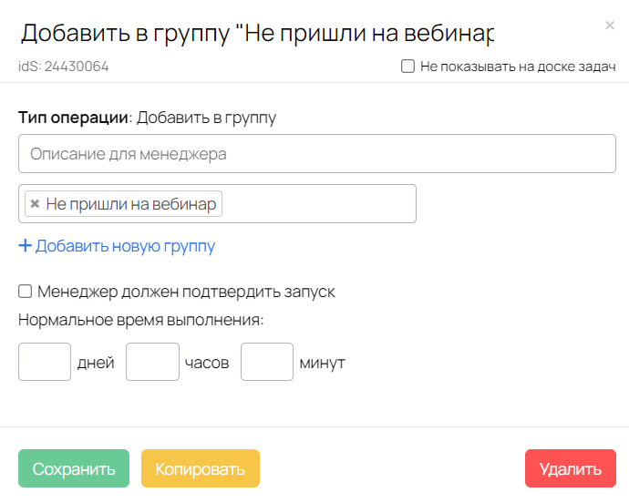Screen dimensions: 629x503
Task: Select the 'Не пришли на вебинар' group chip
Action: [x=130, y=204]
